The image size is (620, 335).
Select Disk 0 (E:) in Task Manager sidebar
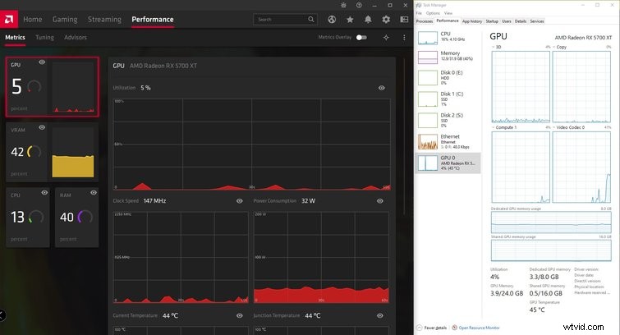click(x=448, y=77)
